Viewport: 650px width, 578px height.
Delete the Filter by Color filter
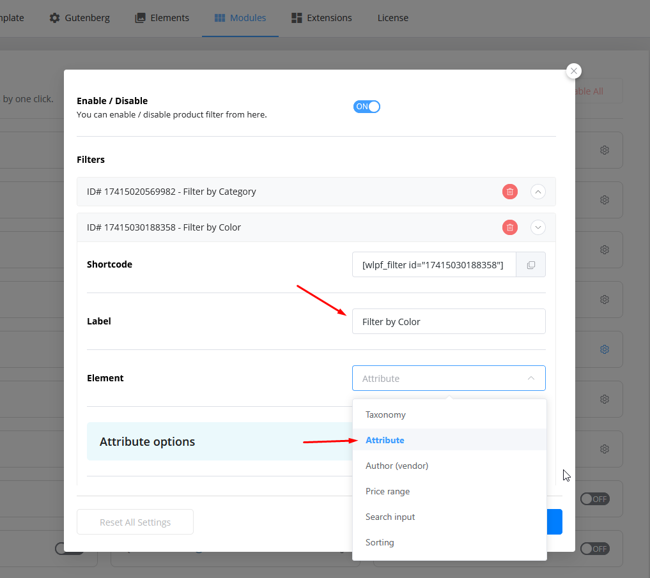click(x=509, y=227)
